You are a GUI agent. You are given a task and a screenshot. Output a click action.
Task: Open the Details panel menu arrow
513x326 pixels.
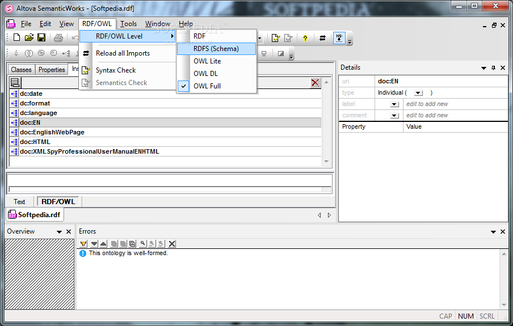pyautogui.click(x=483, y=68)
